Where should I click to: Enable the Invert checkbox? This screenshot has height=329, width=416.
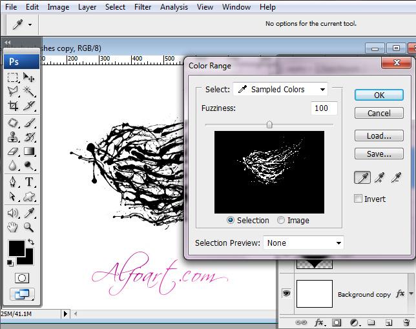click(359, 199)
